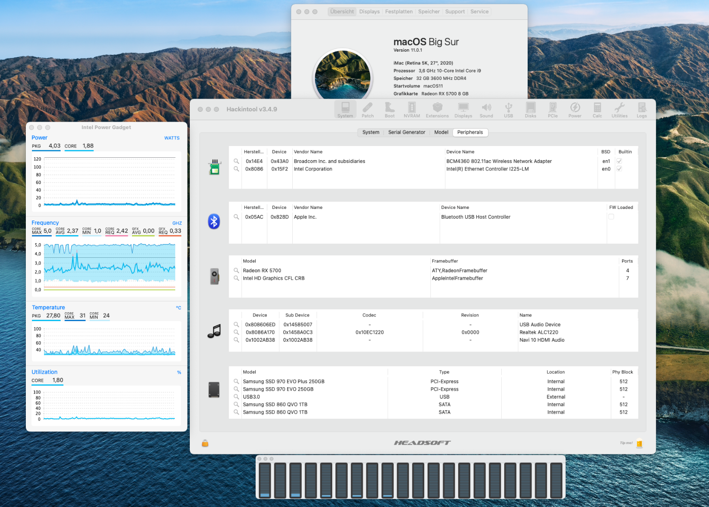Open the PCIe toolbar section
The width and height of the screenshot is (709, 507).
(x=553, y=110)
